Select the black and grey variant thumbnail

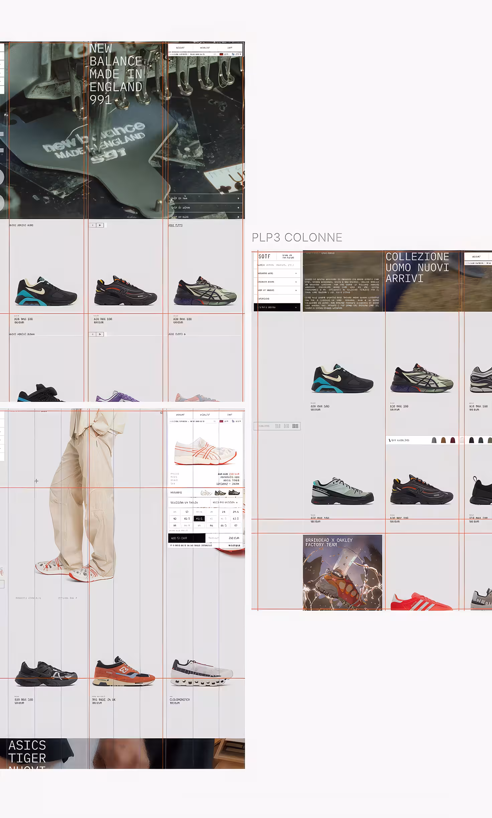tap(220, 493)
